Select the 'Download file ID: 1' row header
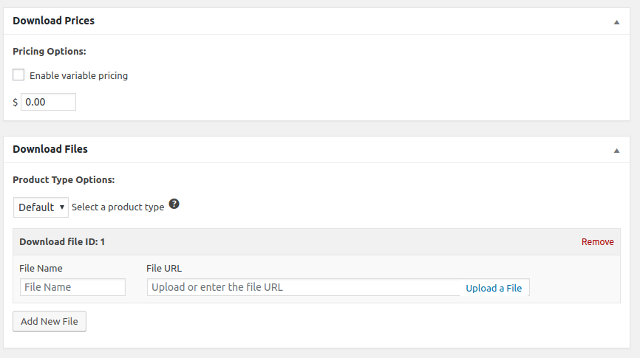Image resolution: width=640 pixels, height=358 pixels. [x=62, y=241]
